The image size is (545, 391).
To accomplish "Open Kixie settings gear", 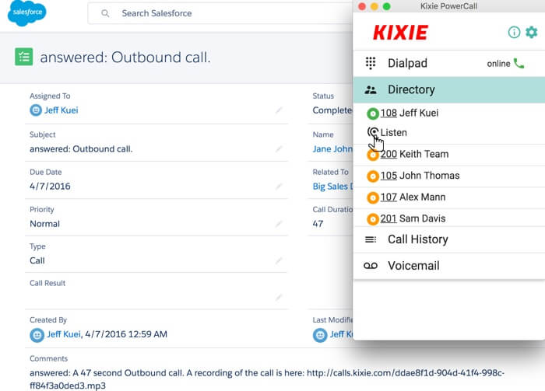I will (532, 33).
